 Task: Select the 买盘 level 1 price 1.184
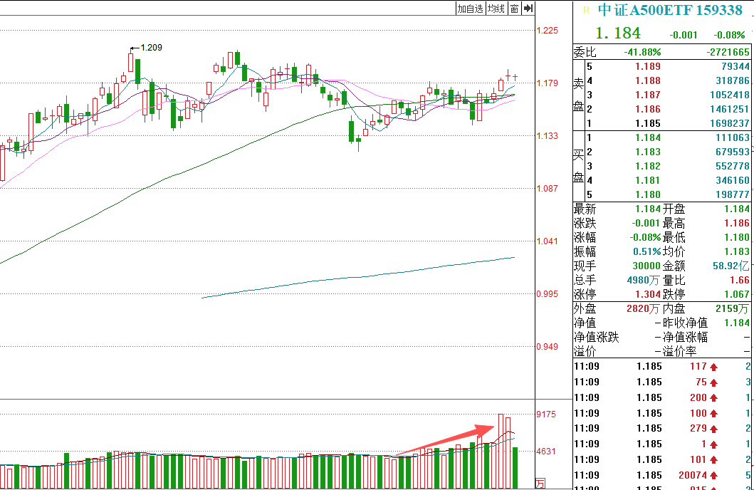[647, 137]
